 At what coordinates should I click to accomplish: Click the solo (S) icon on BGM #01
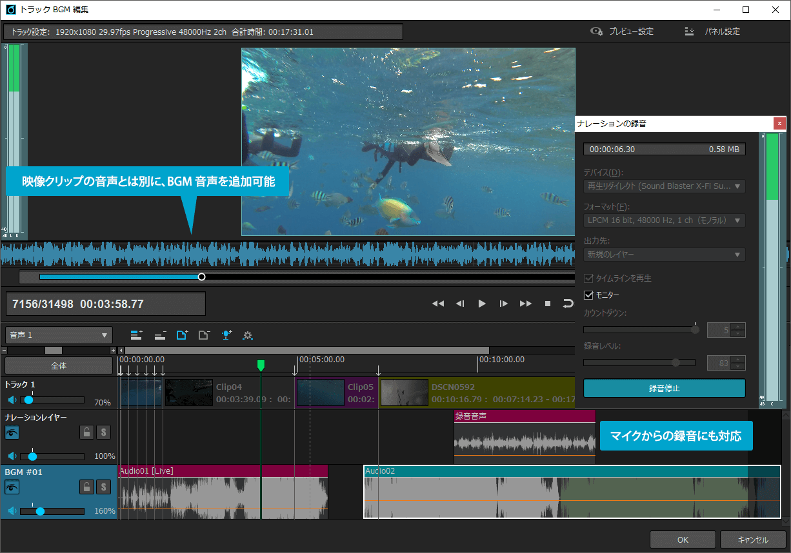[103, 487]
